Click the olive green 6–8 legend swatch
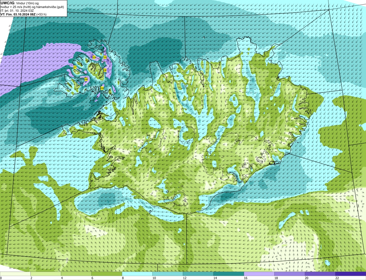 coord(107,274)
